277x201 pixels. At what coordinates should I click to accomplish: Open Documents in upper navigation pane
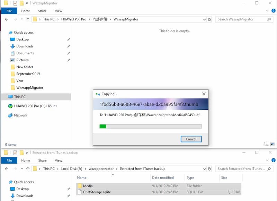point(25,53)
